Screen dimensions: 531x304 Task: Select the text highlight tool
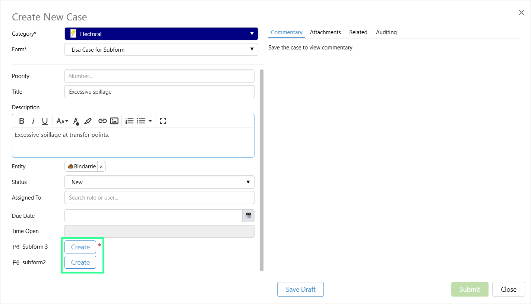[x=88, y=121]
